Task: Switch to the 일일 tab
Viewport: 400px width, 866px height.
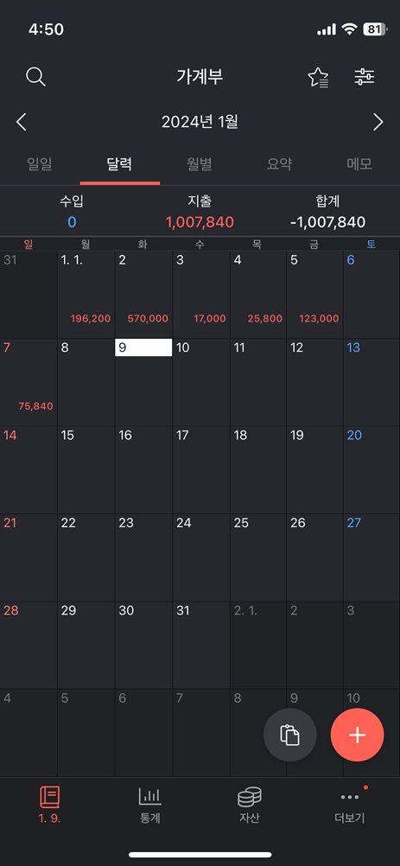Action: (x=40, y=164)
